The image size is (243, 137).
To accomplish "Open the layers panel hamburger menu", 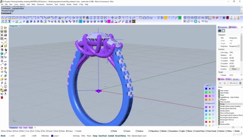I will [x=240, y=83].
